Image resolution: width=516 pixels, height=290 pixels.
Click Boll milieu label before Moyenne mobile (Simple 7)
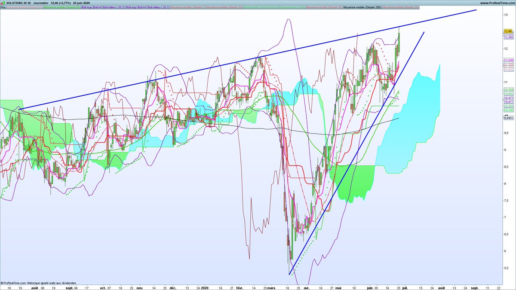click(159, 7)
